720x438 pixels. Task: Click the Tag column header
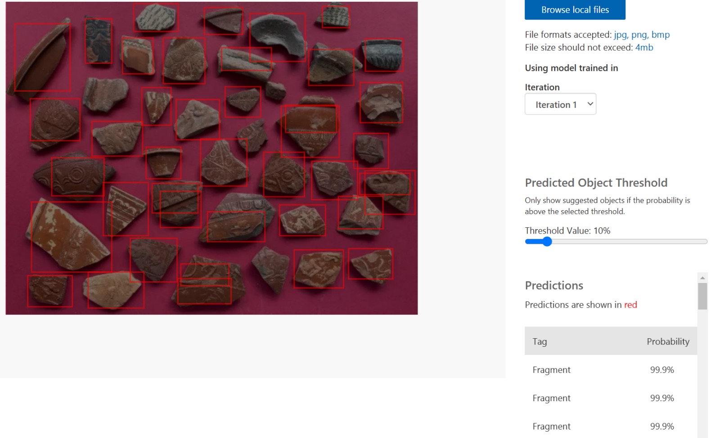pyautogui.click(x=540, y=341)
